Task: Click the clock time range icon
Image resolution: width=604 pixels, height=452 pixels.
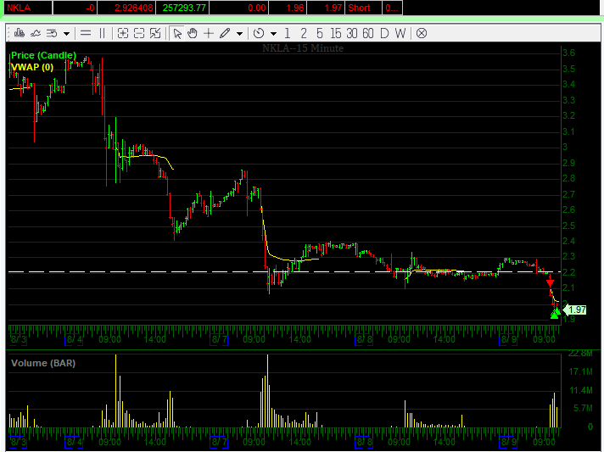Action: click(x=259, y=33)
